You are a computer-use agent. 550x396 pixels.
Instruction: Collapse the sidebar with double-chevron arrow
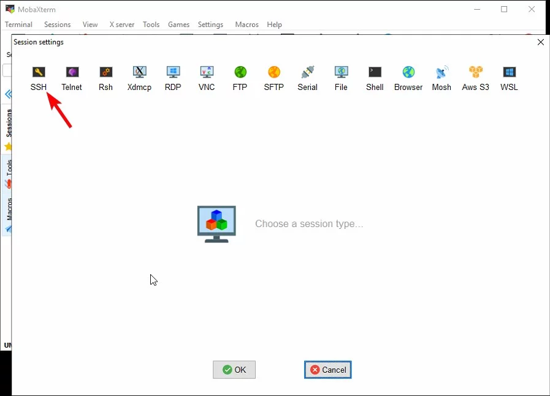8,94
